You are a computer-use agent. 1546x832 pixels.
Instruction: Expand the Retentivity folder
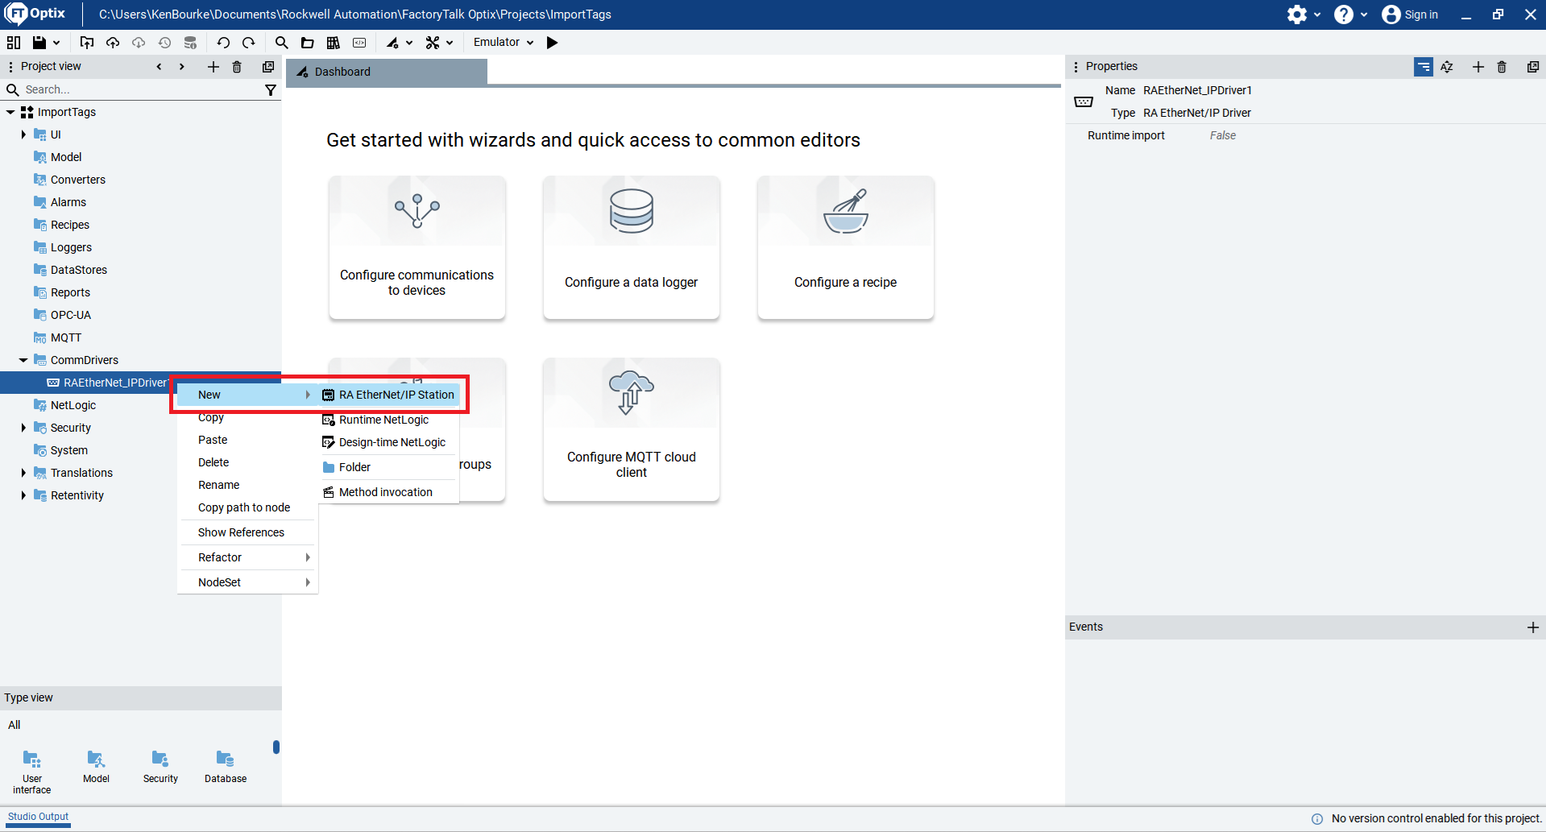pos(23,495)
